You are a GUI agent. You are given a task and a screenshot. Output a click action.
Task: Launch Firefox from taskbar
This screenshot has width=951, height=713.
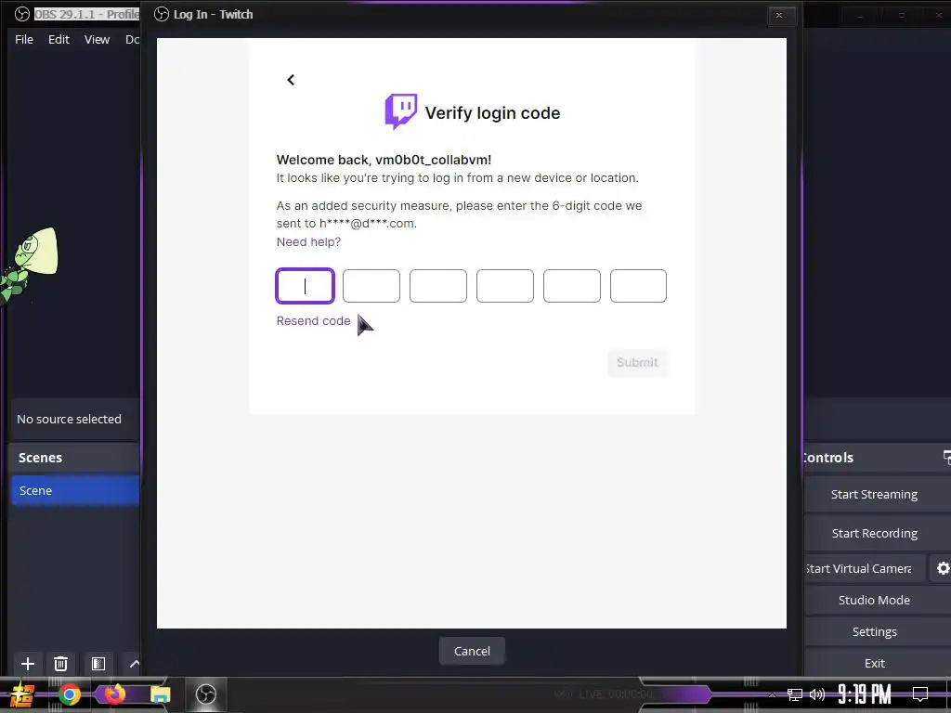pos(114,694)
